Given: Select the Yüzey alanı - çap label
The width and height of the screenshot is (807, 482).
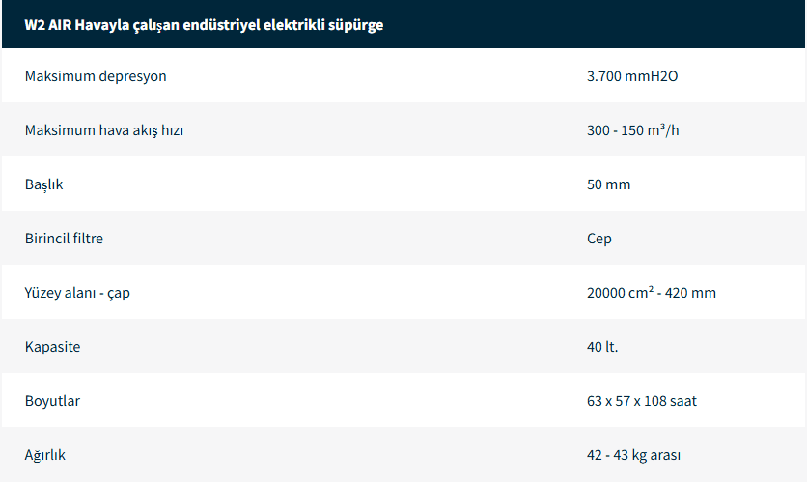Looking at the screenshot, I should click(x=77, y=293).
